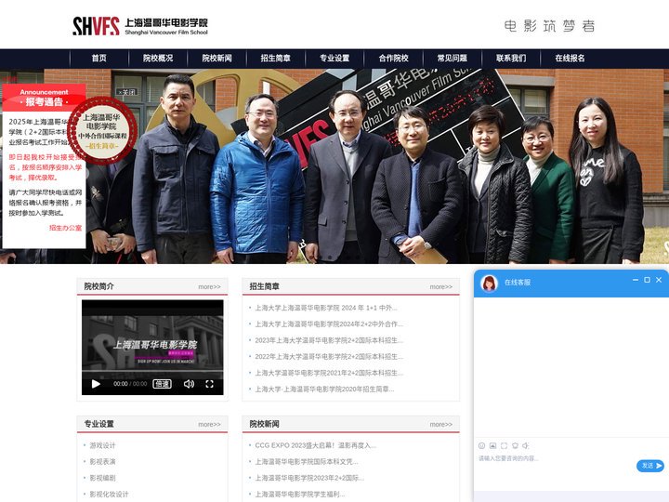Click the screenshot capture icon in chat
The width and height of the screenshot is (669, 502).
click(x=504, y=445)
